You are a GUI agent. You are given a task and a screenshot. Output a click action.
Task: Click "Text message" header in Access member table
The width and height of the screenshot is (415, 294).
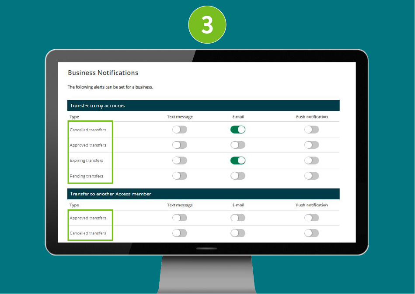pos(180,205)
